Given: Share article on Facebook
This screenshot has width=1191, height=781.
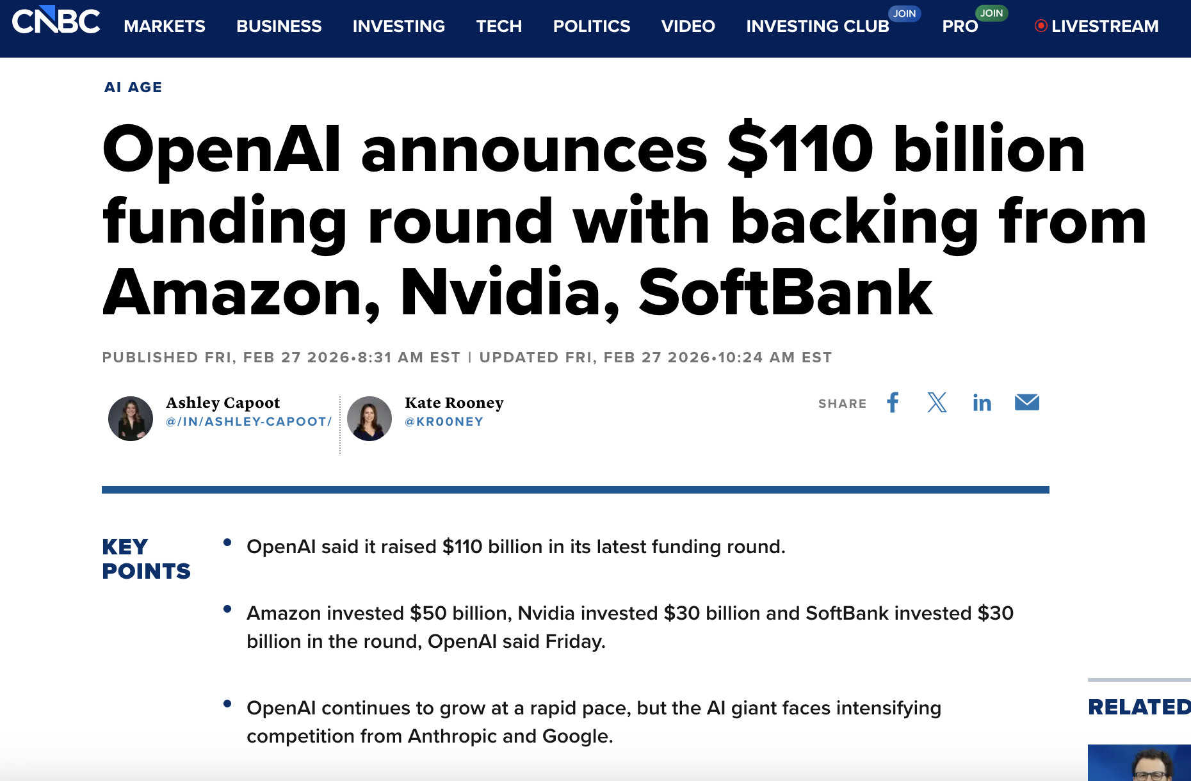Looking at the screenshot, I should (893, 403).
